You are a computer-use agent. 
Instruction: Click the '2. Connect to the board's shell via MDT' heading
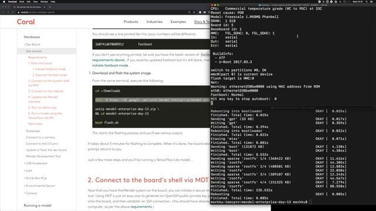tap(149, 180)
